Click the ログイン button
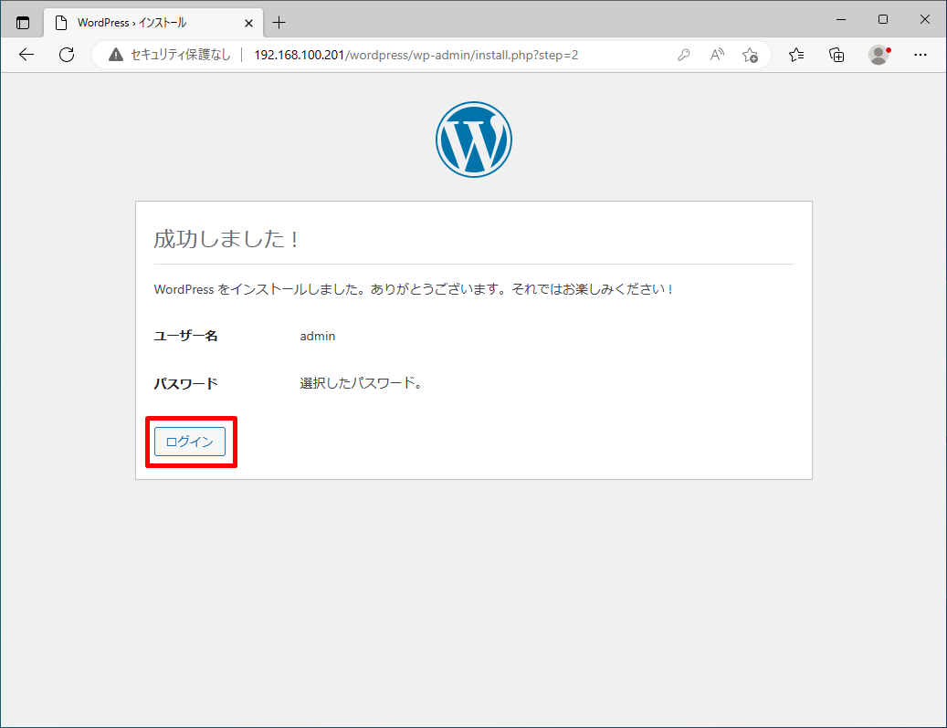 (190, 442)
